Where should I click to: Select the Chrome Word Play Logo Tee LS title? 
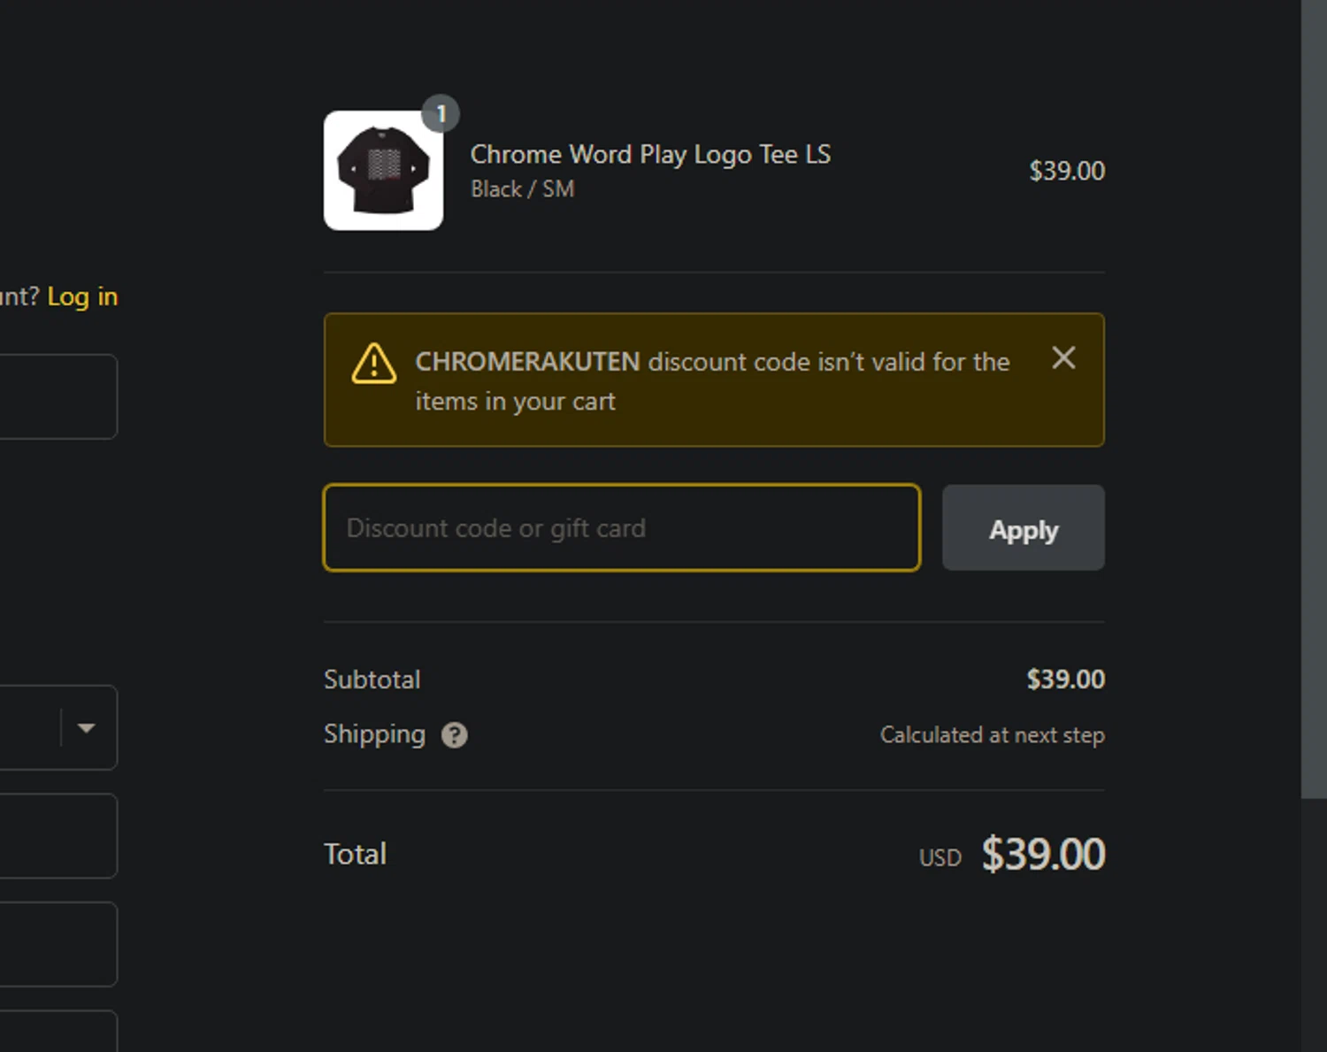click(x=650, y=155)
